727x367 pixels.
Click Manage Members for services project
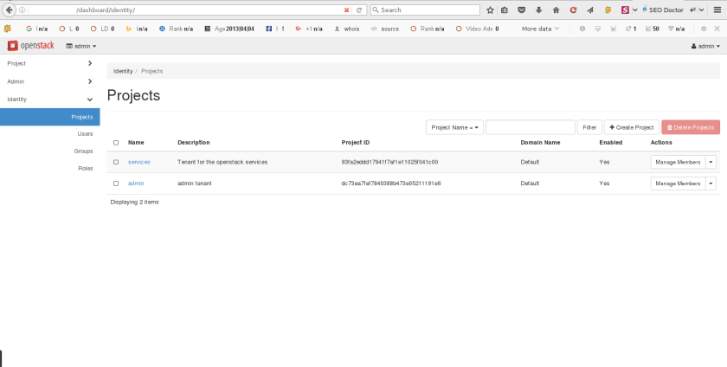tap(678, 162)
